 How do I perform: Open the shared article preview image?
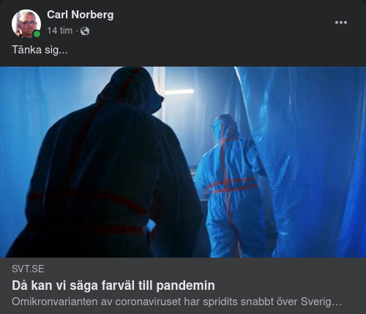click(183, 162)
